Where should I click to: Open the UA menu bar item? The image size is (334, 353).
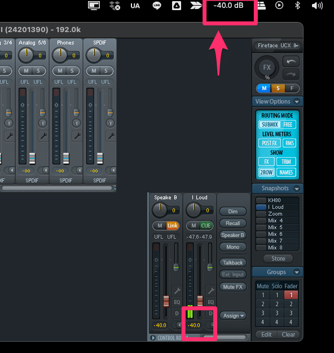pos(135,6)
